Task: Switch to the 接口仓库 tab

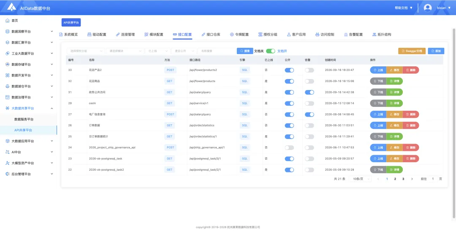Action: (x=211, y=34)
